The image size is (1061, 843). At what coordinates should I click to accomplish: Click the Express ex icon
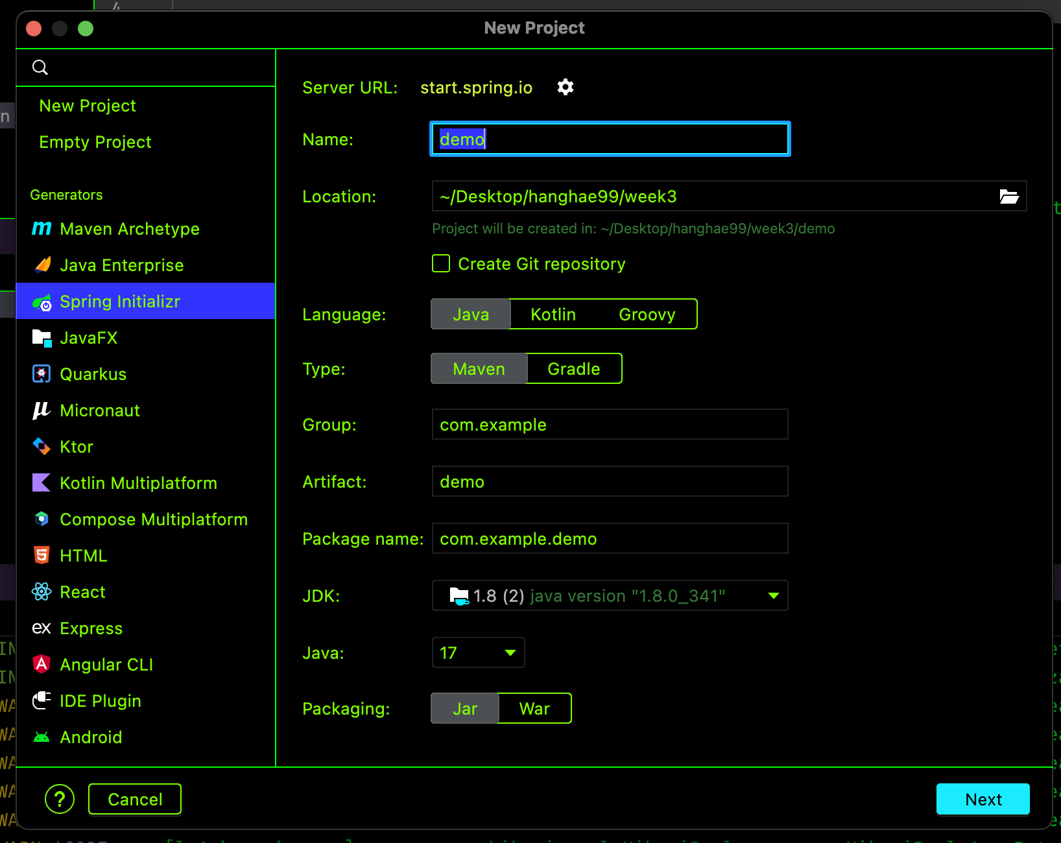pos(42,628)
